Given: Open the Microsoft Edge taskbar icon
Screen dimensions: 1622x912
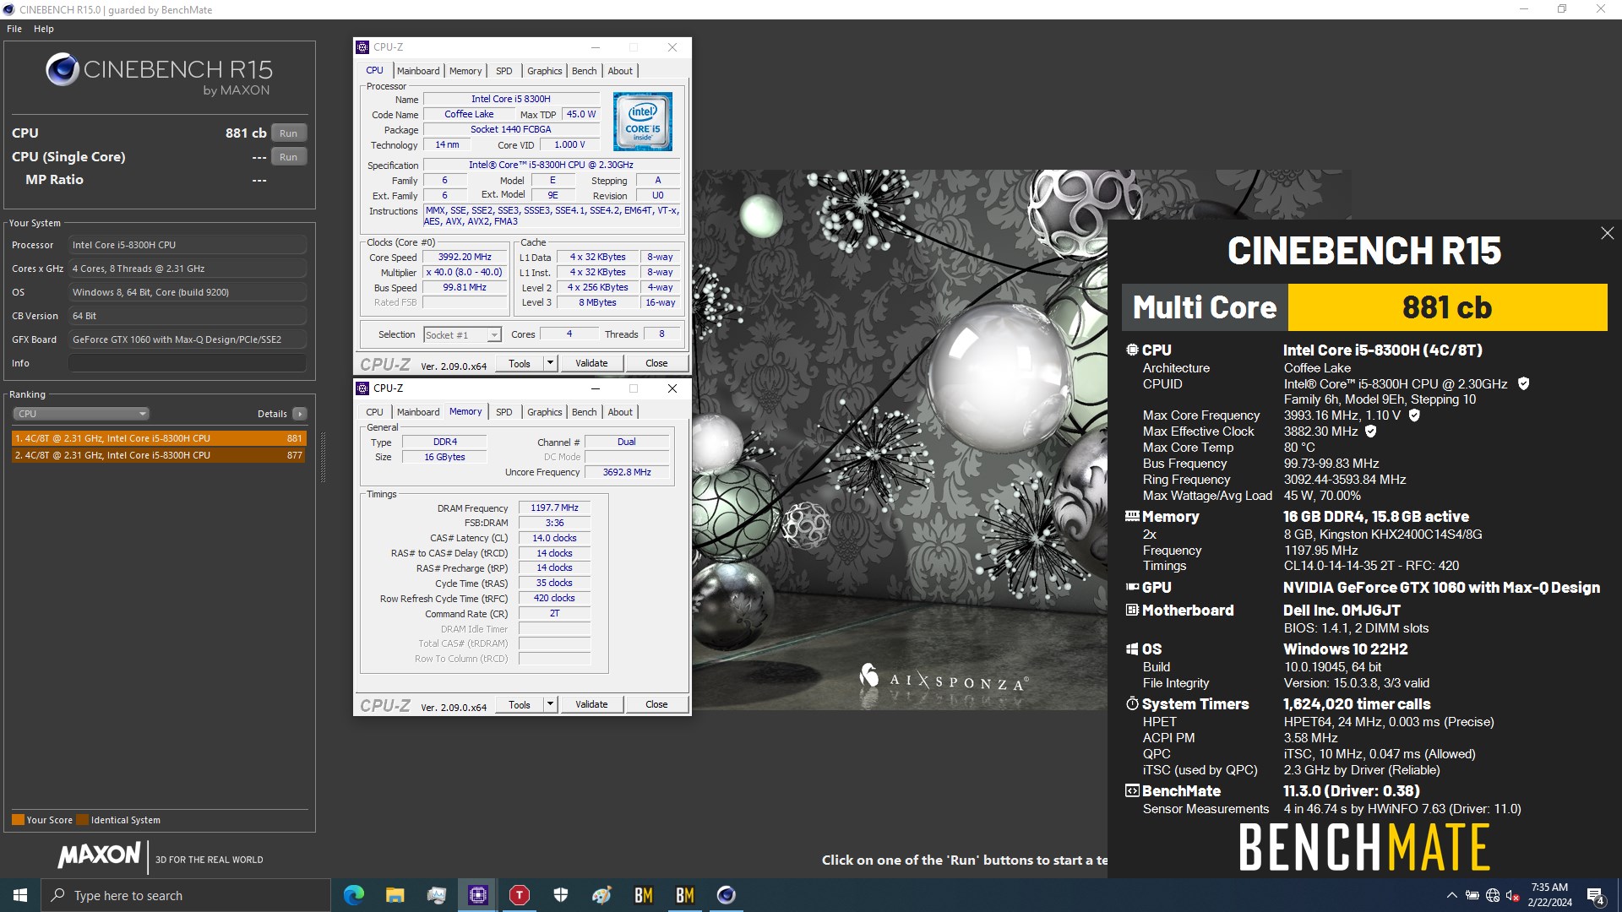Looking at the screenshot, I should pos(353,895).
